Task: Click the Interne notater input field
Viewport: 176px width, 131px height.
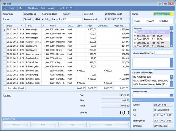Action: [x=151, y=95]
